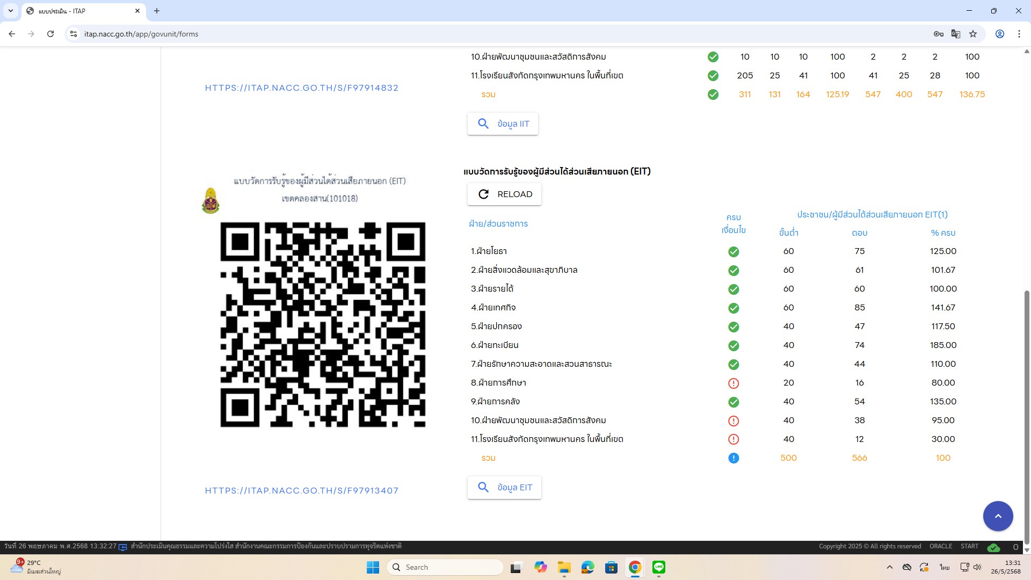Click the taskbar Search box
Viewport: 1031px width, 580px height.
tap(446, 568)
